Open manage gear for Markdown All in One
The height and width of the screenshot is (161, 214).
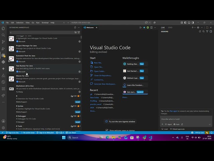(80, 92)
